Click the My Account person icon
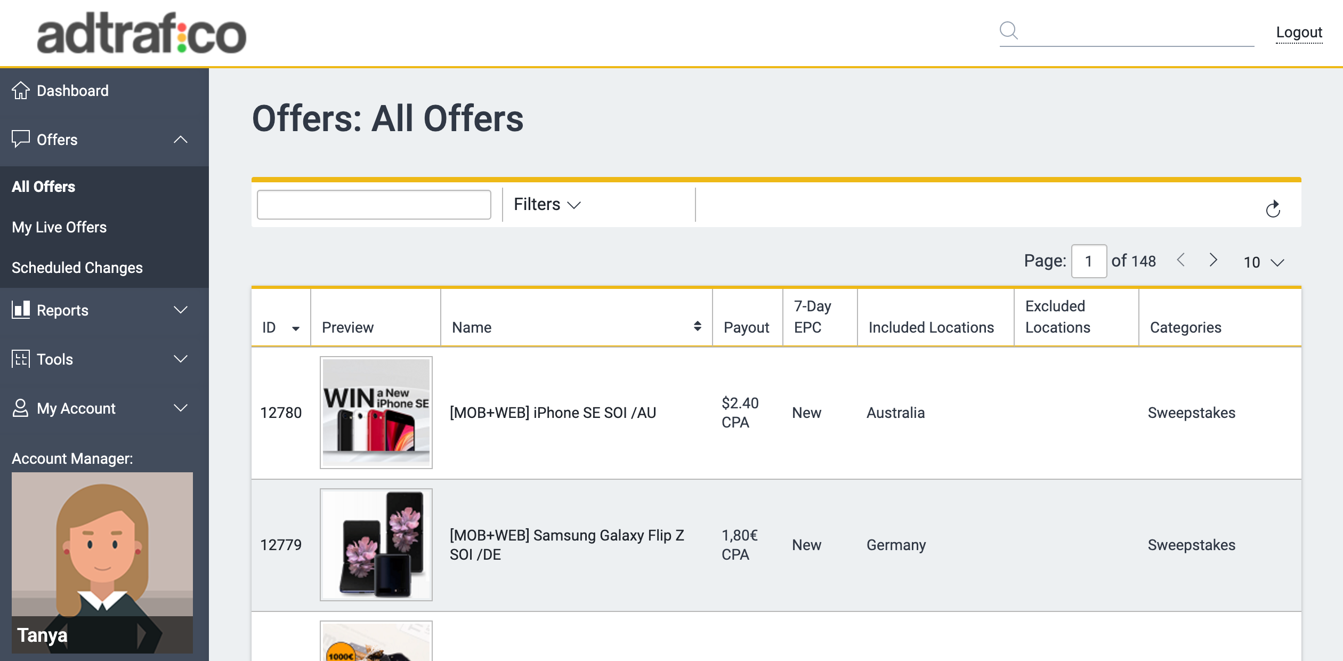 pyautogui.click(x=21, y=408)
